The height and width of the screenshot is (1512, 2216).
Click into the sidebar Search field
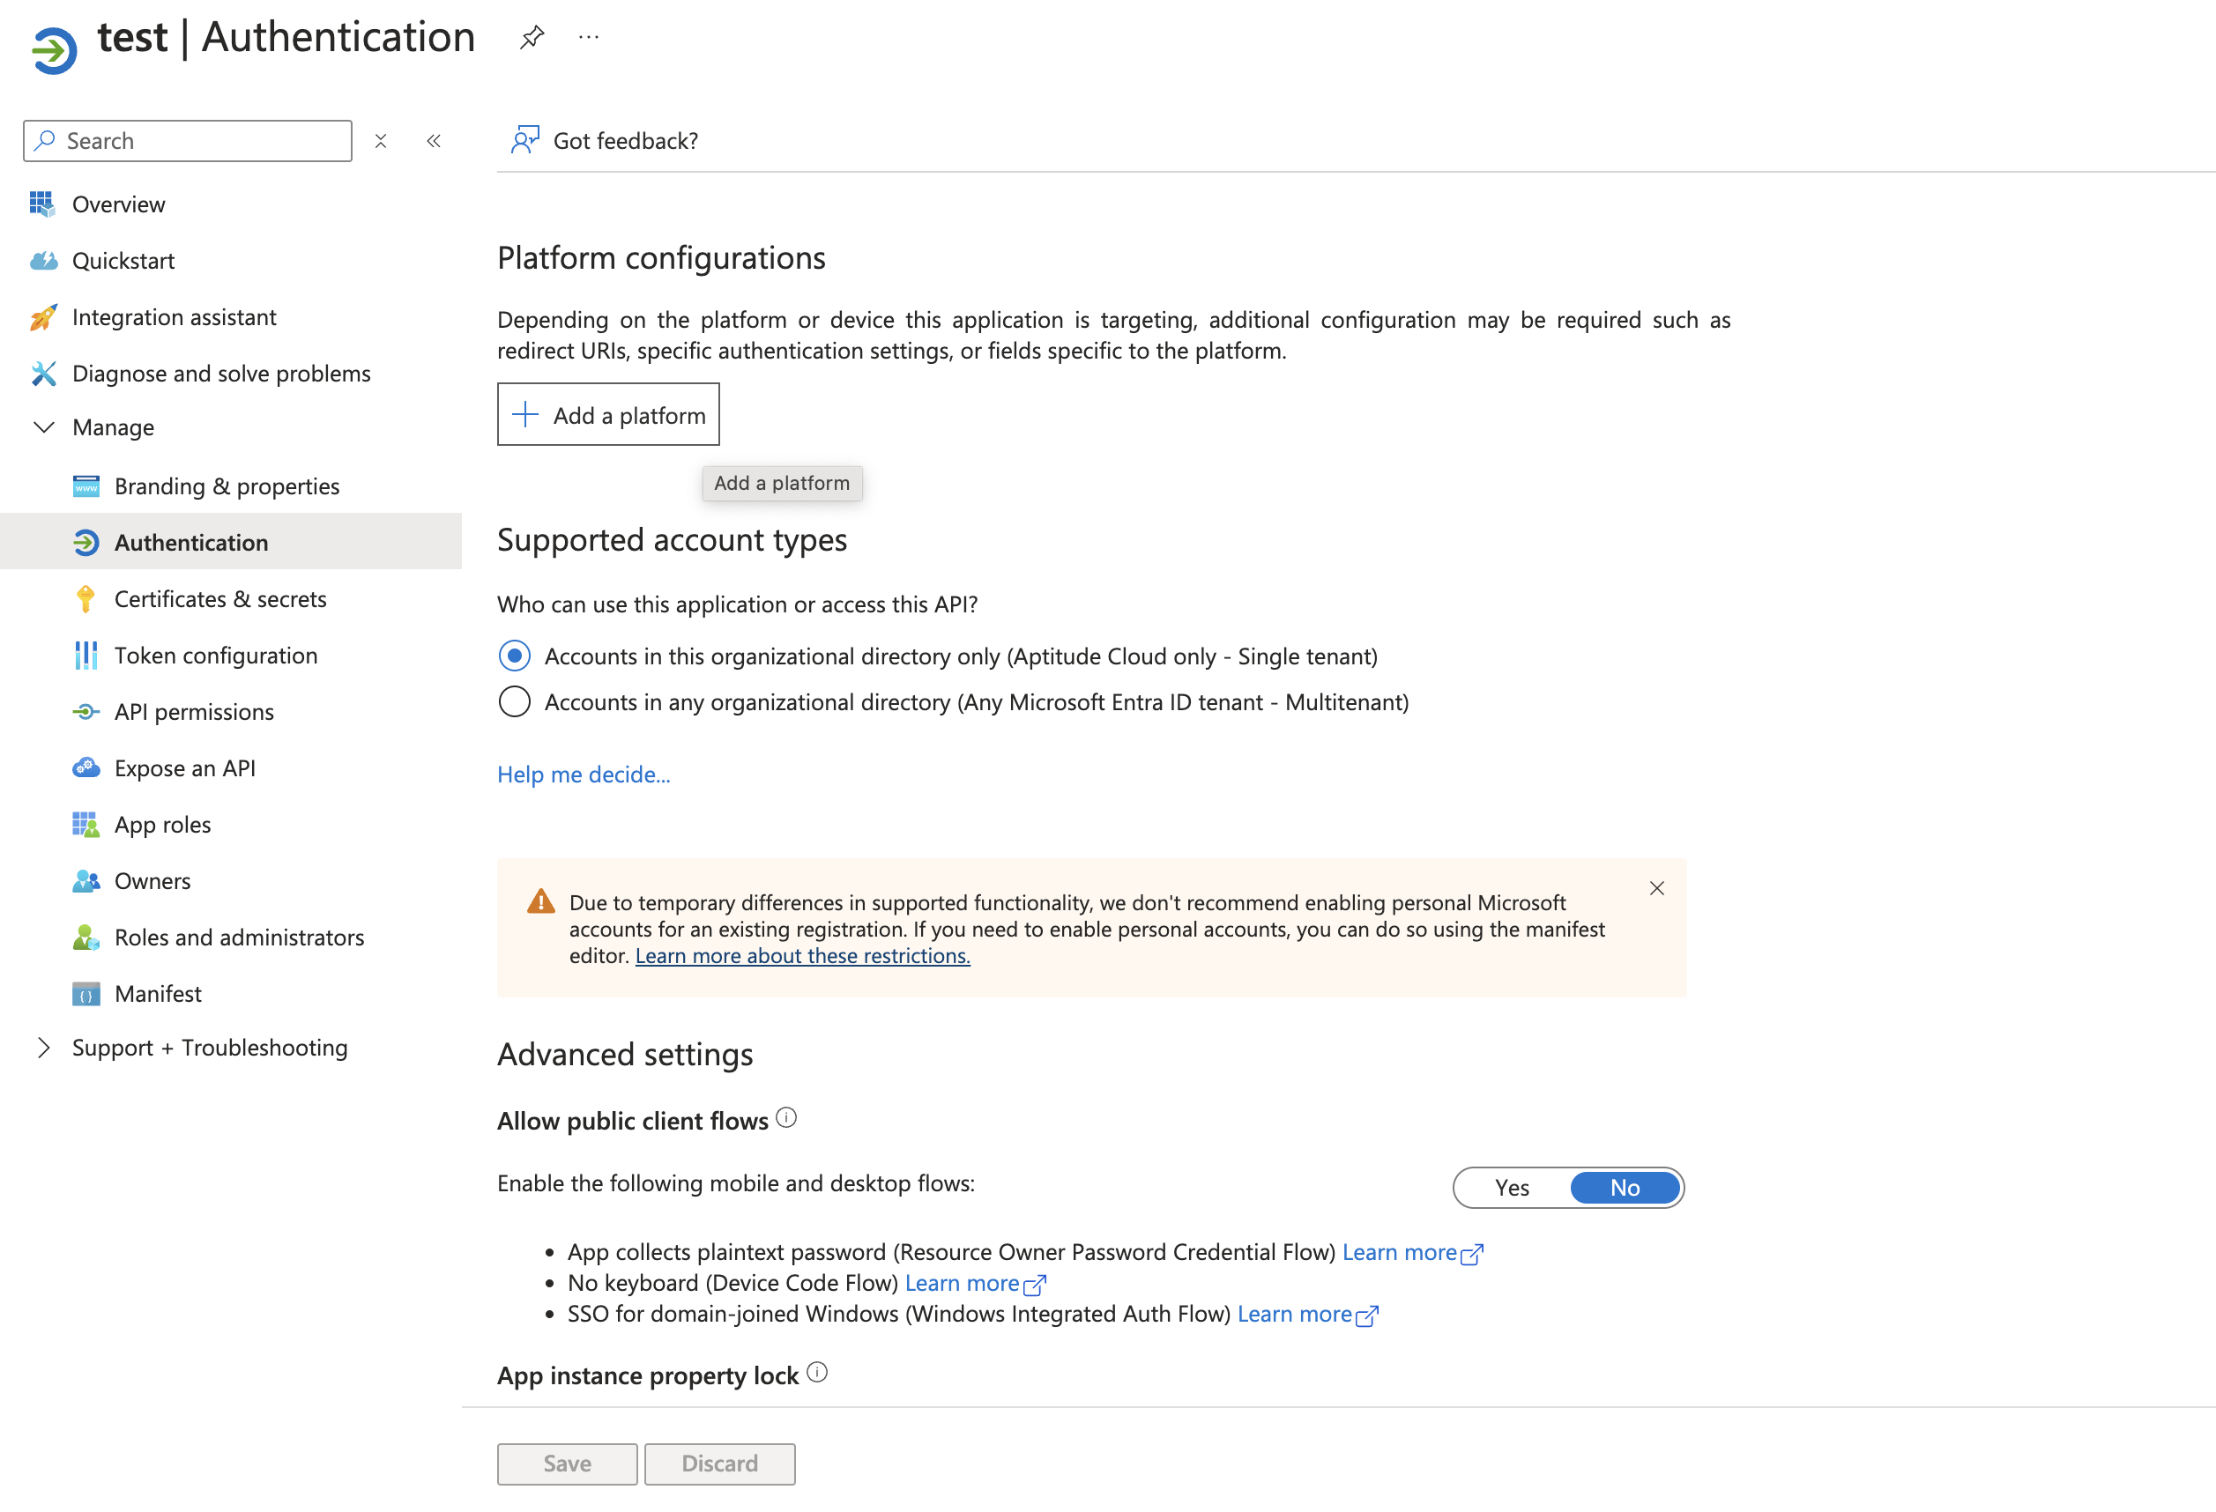pyautogui.click(x=200, y=141)
